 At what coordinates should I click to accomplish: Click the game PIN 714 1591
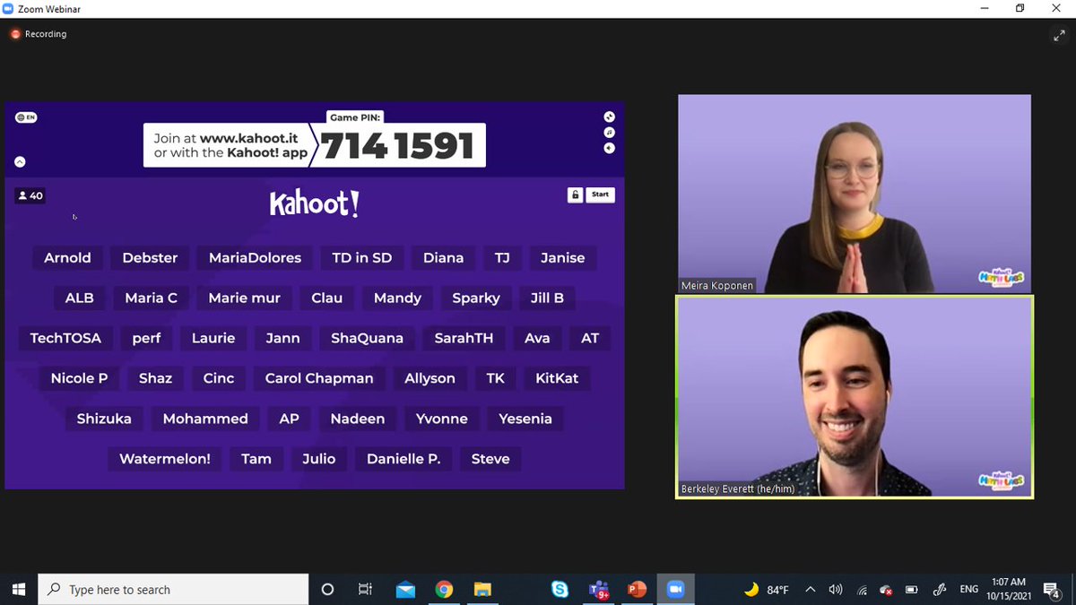[397, 146]
